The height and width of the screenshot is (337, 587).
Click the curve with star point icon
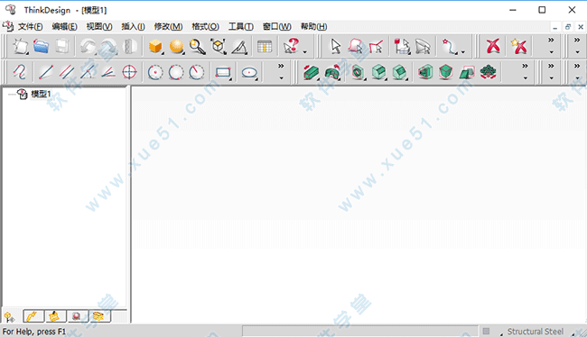449,46
